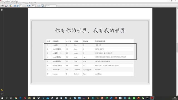
Task: Click the vertical scrollbar thumb
Action: [177, 47]
